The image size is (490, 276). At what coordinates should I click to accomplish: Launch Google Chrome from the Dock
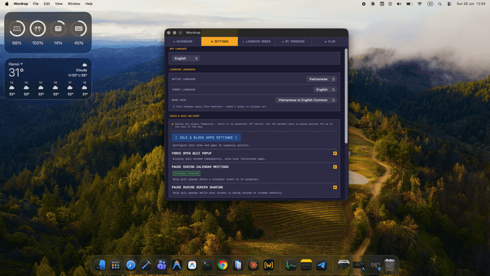click(x=222, y=265)
